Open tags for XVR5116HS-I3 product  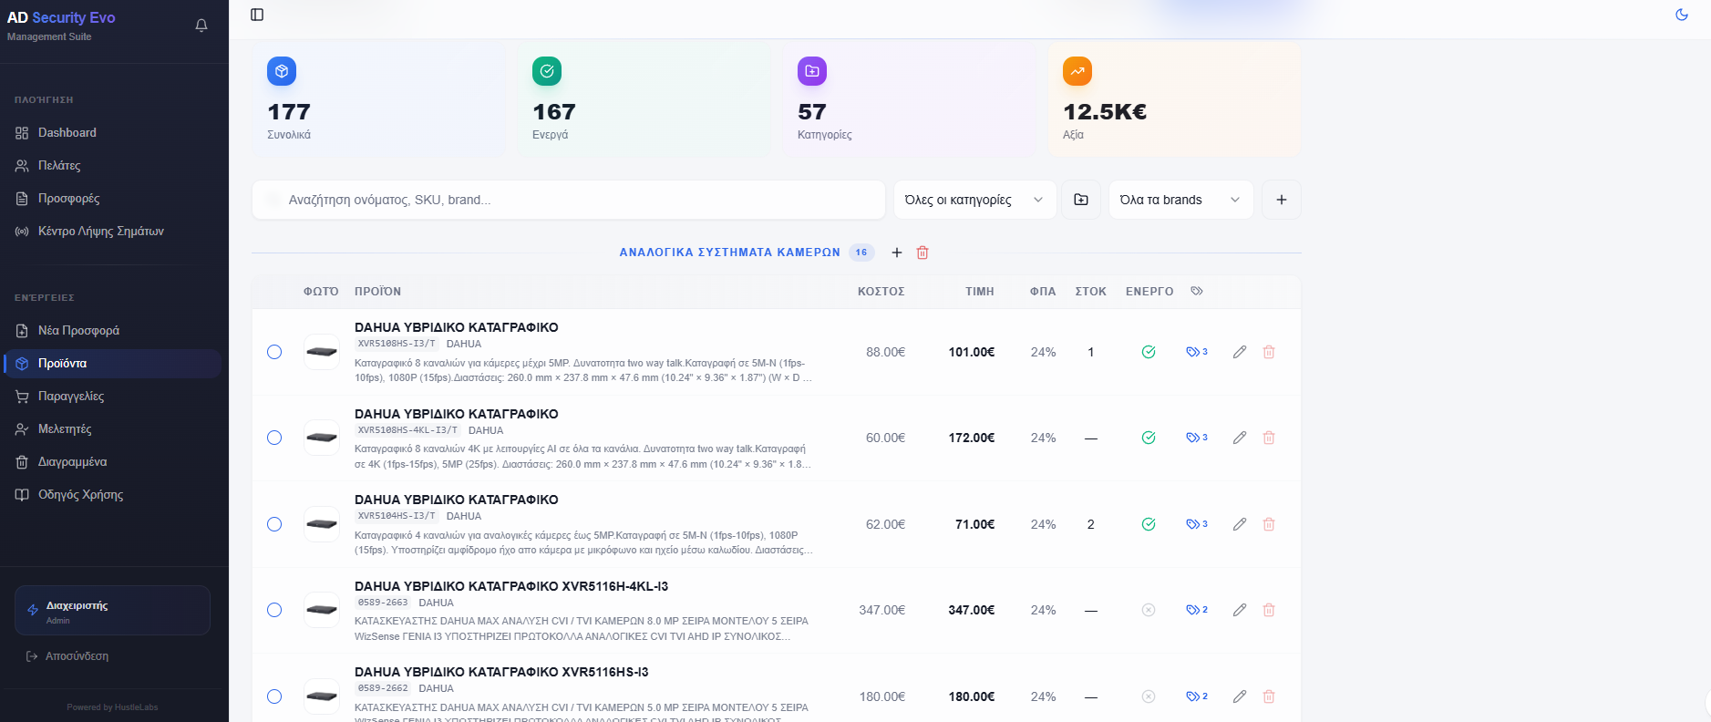[x=1197, y=696]
